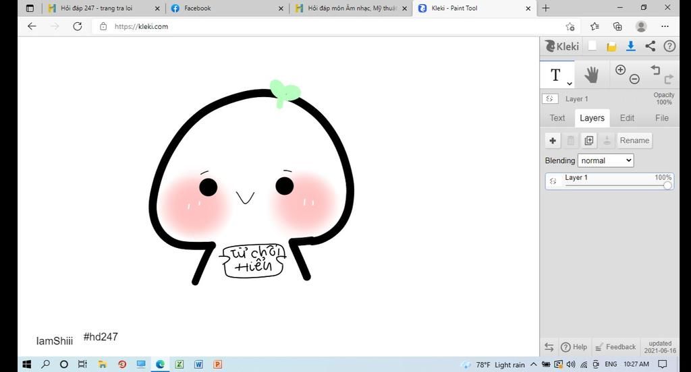This screenshot has width=691, height=372.
Task: Download the drawing with the blue arrow icon
Action: [631, 46]
